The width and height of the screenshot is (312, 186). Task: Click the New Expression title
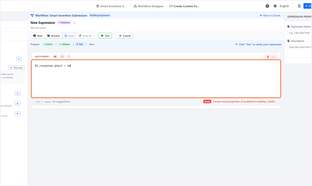pyautogui.click(x=43, y=23)
